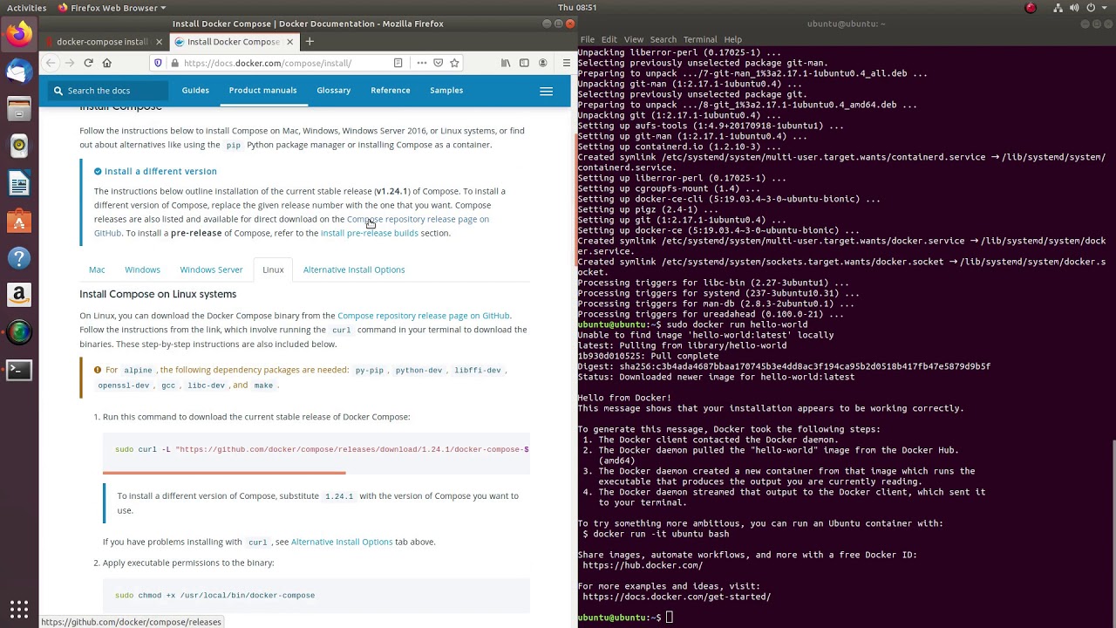
Task: Open Firefox from the Ubuntu dock
Action: coord(18,35)
